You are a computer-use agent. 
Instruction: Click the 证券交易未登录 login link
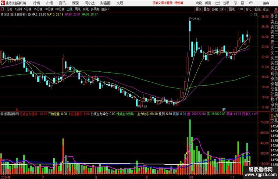[x=163, y=3]
